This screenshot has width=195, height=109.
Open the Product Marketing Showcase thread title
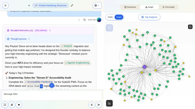coord(51,5)
